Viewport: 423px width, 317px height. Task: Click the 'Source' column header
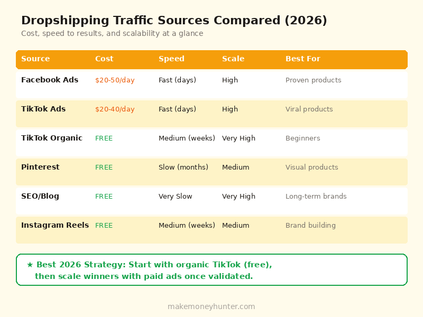(x=35, y=59)
